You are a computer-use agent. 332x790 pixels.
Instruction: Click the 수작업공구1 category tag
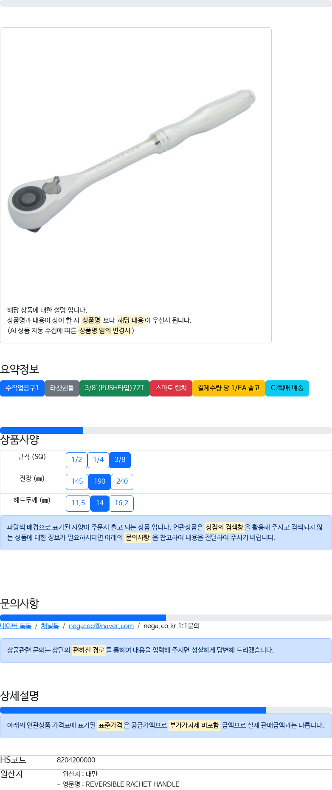pos(22,388)
